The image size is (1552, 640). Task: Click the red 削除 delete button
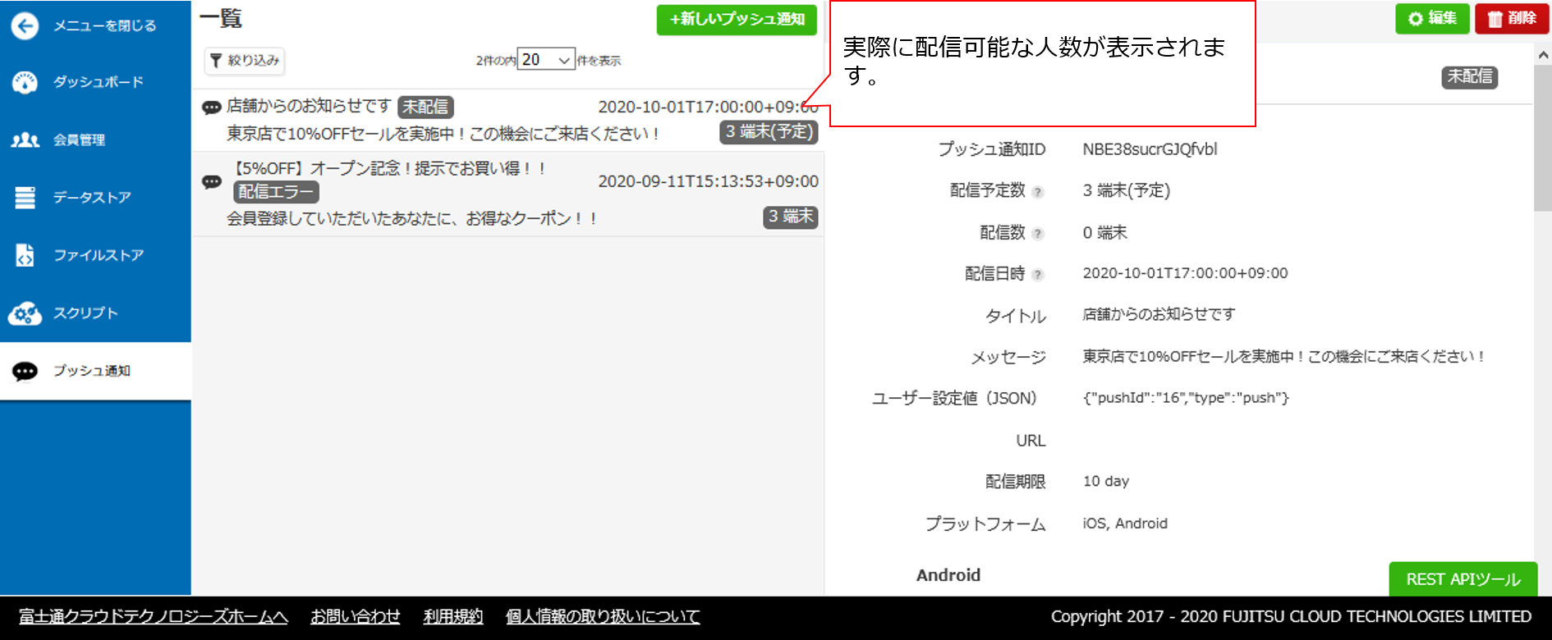[x=1511, y=18]
